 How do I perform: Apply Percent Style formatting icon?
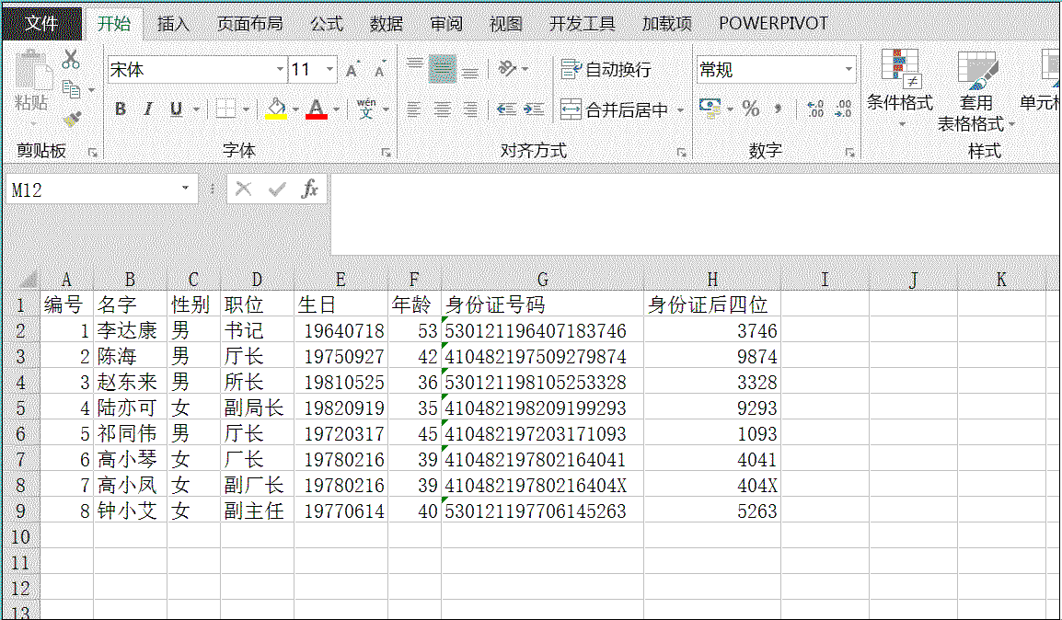(x=750, y=109)
